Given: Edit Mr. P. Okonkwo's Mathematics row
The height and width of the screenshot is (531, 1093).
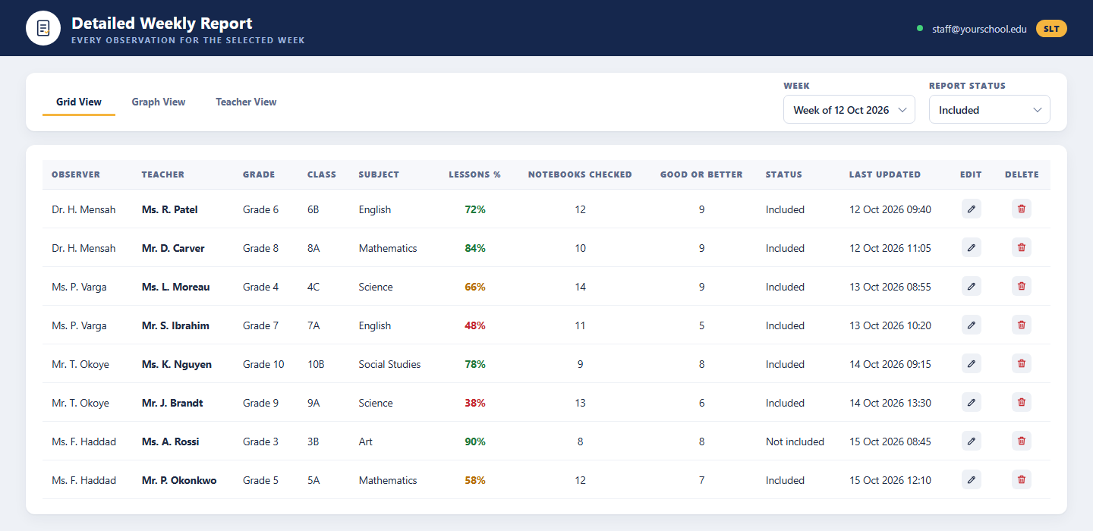Looking at the screenshot, I should coord(971,479).
